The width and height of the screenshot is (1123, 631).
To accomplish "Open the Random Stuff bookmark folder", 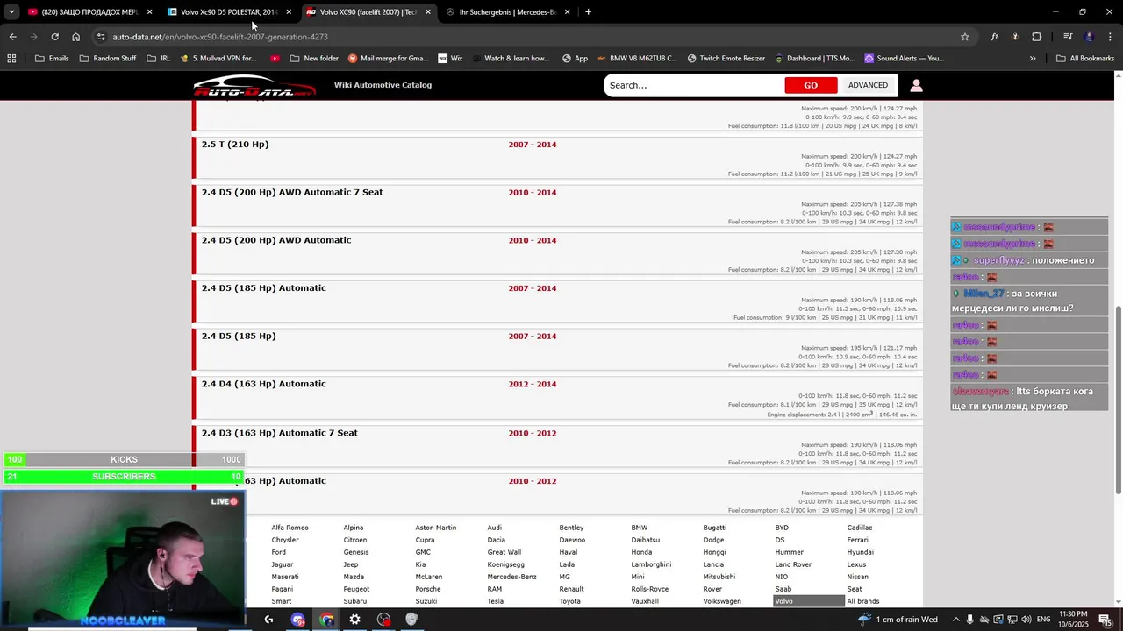I will point(108,59).
